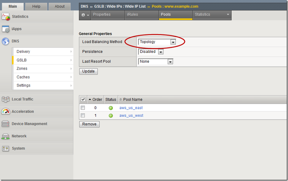288x181 pixels.
Task: Switch to the About tab
Action: pos(60,7)
